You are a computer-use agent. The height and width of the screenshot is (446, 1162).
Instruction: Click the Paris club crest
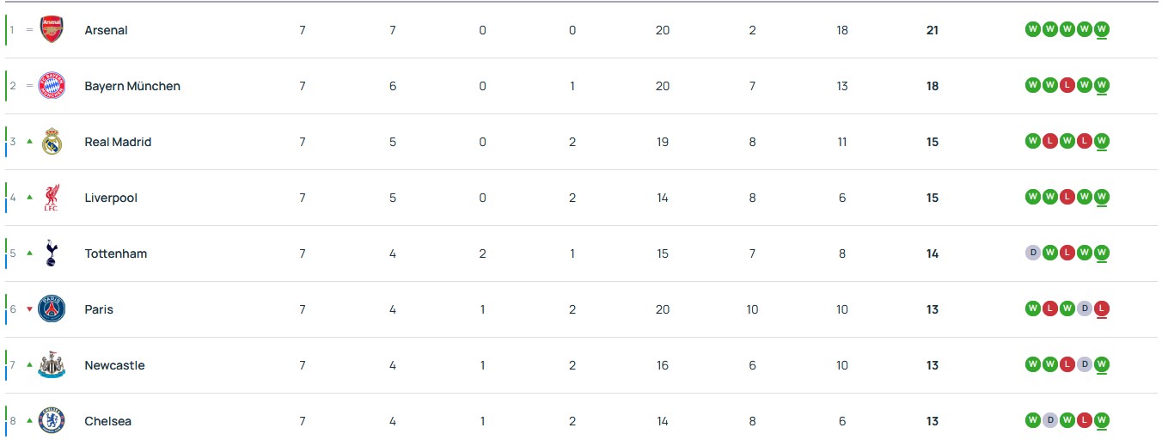(x=52, y=309)
